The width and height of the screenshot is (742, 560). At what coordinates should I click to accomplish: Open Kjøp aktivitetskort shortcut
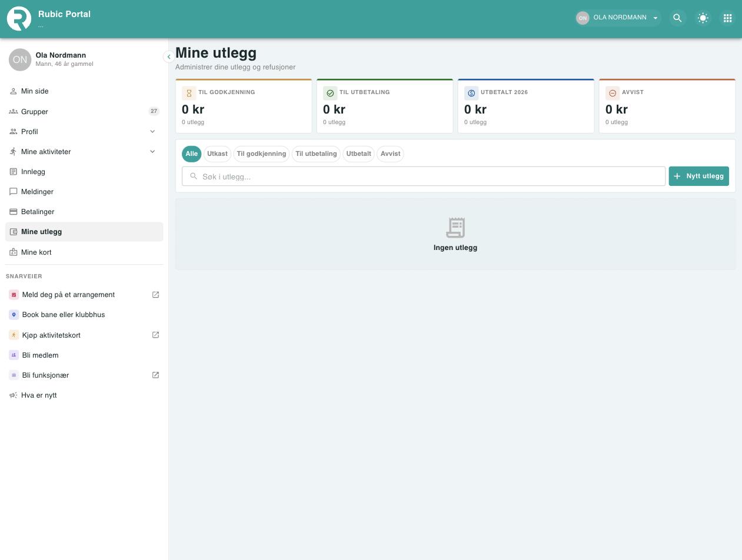pyautogui.click(x=84, y=335)
